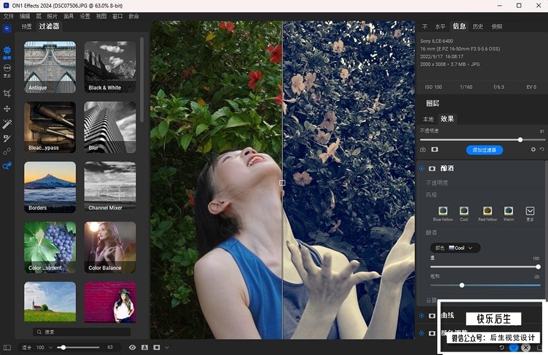The width and height of the screenshot is (548, 355).
Task: Open the 快照 snapshots tab
Action: (496, 26)
